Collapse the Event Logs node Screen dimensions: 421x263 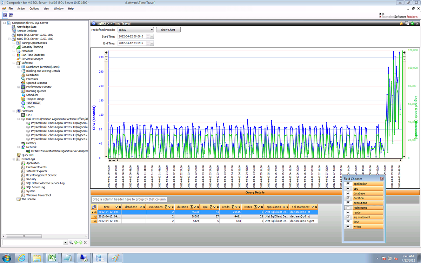(14, 159)
